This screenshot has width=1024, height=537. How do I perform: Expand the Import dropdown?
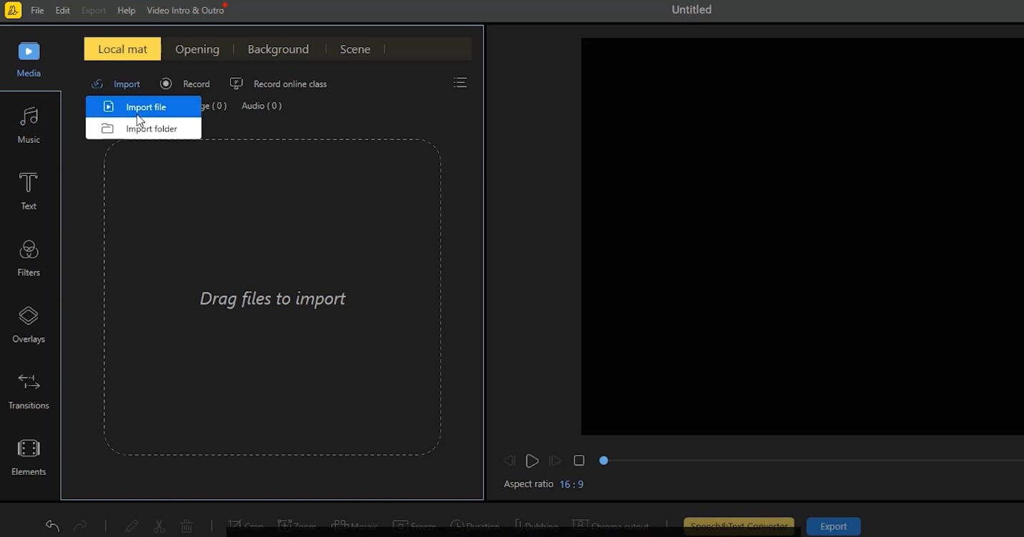116,84
